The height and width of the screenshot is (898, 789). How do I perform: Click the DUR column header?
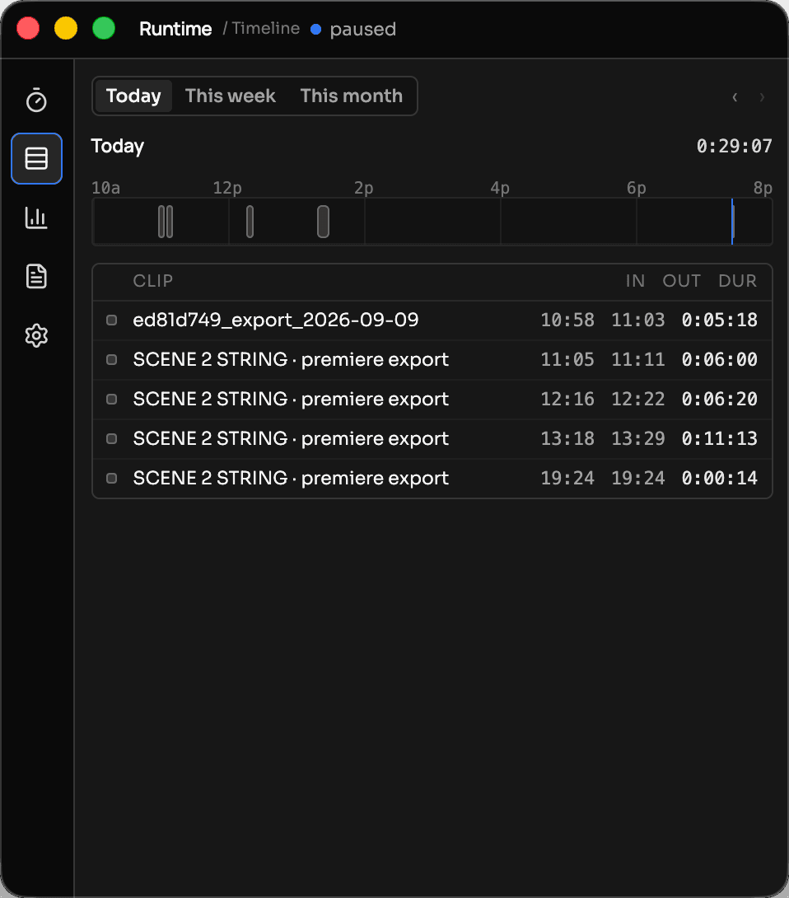pos(737,281)
